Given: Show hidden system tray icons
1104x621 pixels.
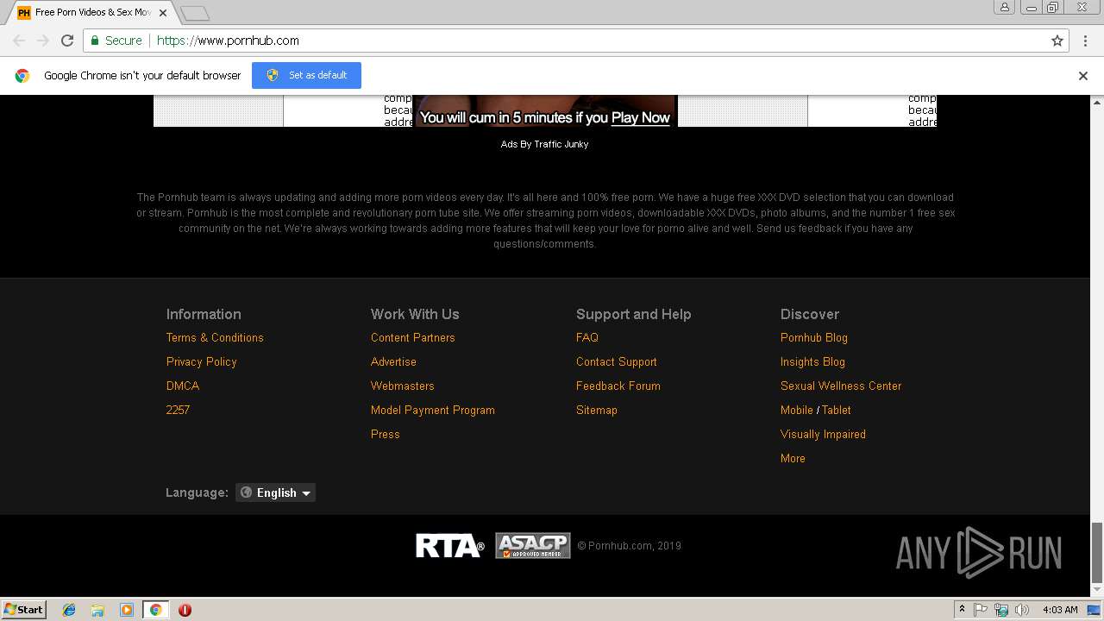Looking at the screenshot, I should (962, 610).
